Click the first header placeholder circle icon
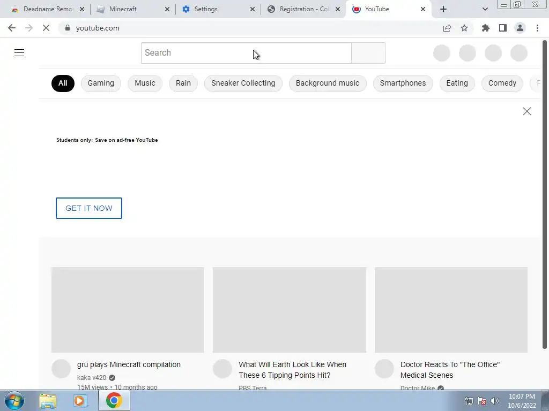549x411 pixels. 442,53
